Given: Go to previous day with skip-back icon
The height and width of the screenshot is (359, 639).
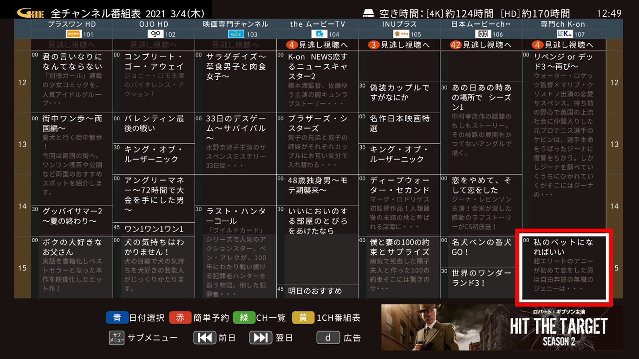Looking at the screenshot, I should [x=205, y=338].
